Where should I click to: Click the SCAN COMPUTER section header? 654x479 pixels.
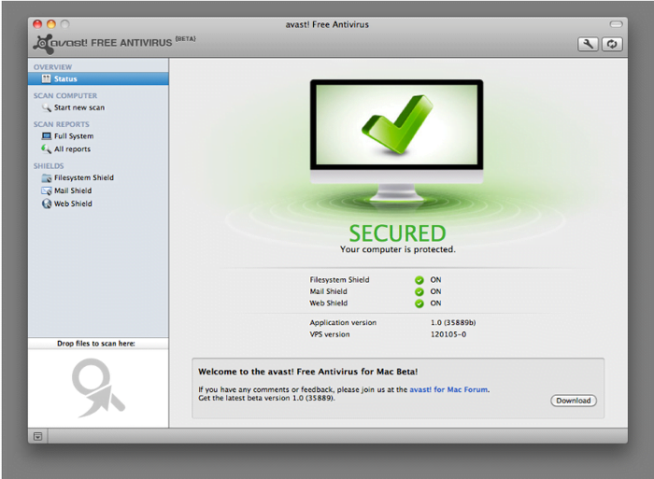(65, 96)
